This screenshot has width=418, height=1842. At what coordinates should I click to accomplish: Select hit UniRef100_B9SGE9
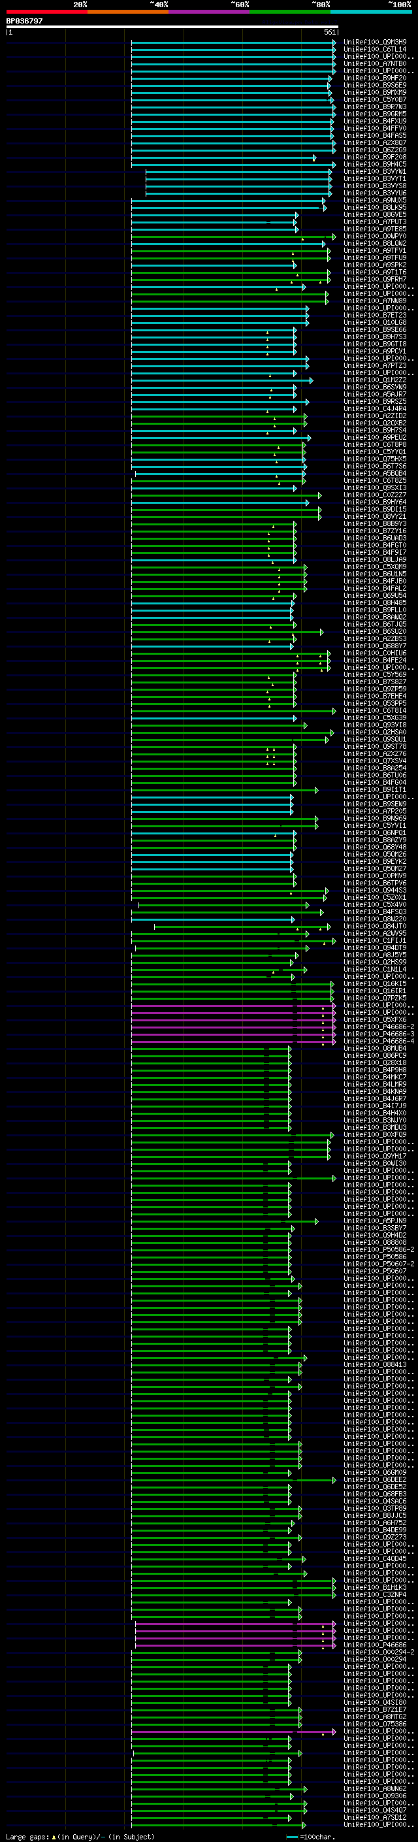375,85
